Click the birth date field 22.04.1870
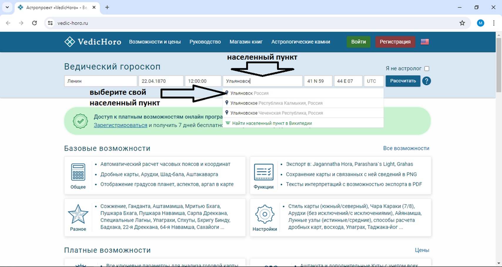 161,81
